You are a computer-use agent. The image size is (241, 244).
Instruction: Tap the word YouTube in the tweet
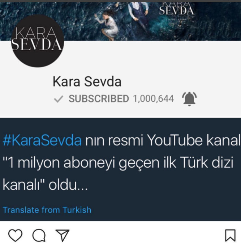tap(175, 140)
